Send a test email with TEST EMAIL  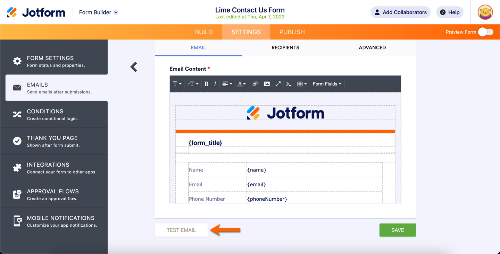pos(181,230)
